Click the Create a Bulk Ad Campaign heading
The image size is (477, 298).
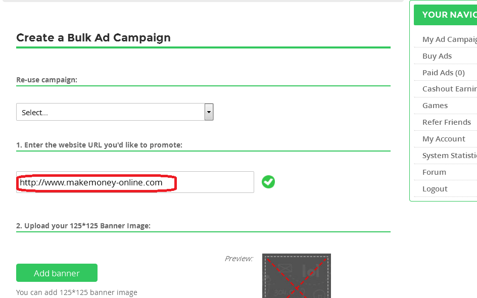pos(93,38)
